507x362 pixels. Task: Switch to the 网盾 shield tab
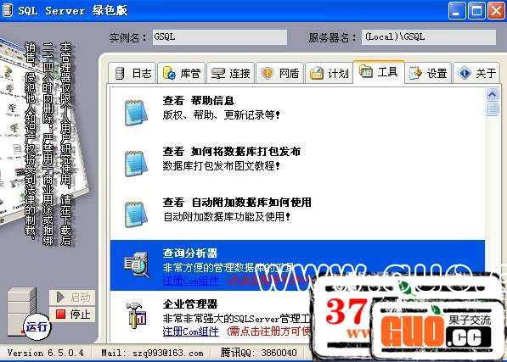coord(280,73)
